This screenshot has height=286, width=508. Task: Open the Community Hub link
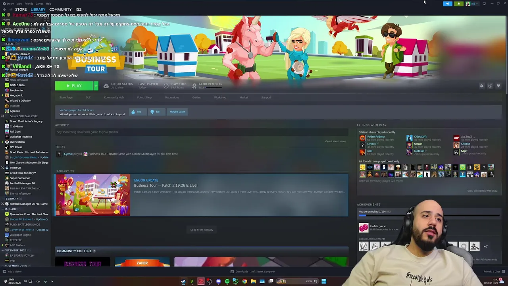(x=114, y=97)
